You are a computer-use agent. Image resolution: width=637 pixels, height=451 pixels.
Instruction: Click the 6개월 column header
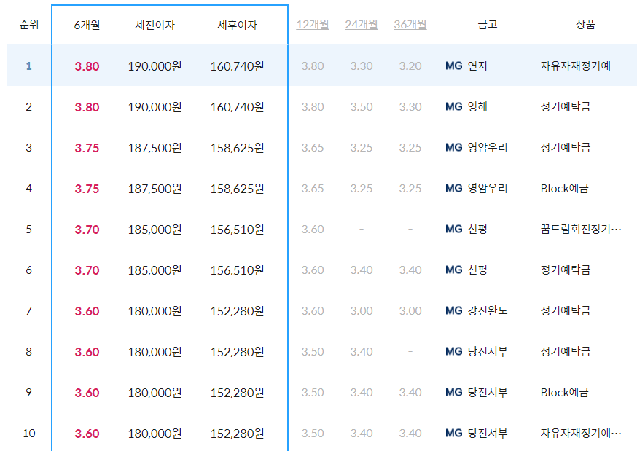(x=87, y=26)
